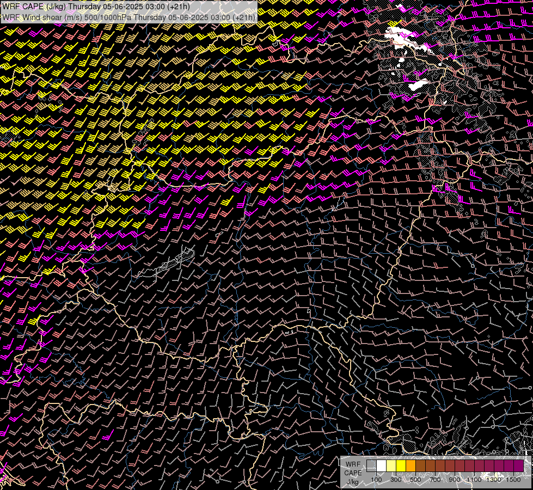Click the legend value '100'
This screenshot has width=533, height=490.
coord(376,480)
